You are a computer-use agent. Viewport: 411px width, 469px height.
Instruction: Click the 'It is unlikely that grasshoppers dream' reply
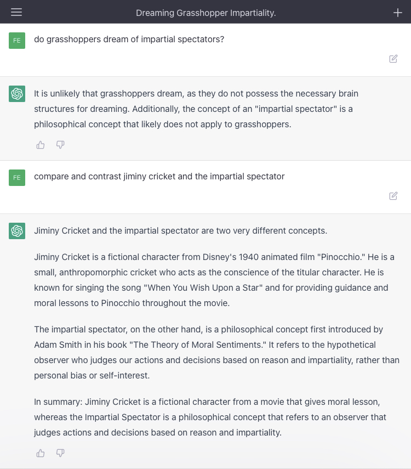[196, 109]
